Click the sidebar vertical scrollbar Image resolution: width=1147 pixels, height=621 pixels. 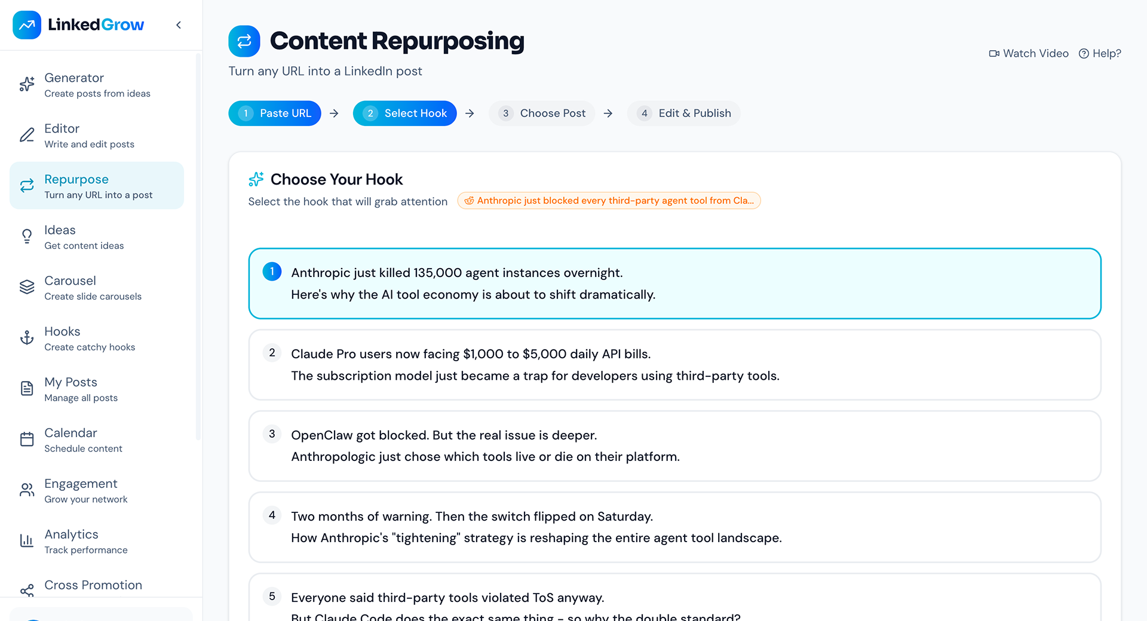198,248
